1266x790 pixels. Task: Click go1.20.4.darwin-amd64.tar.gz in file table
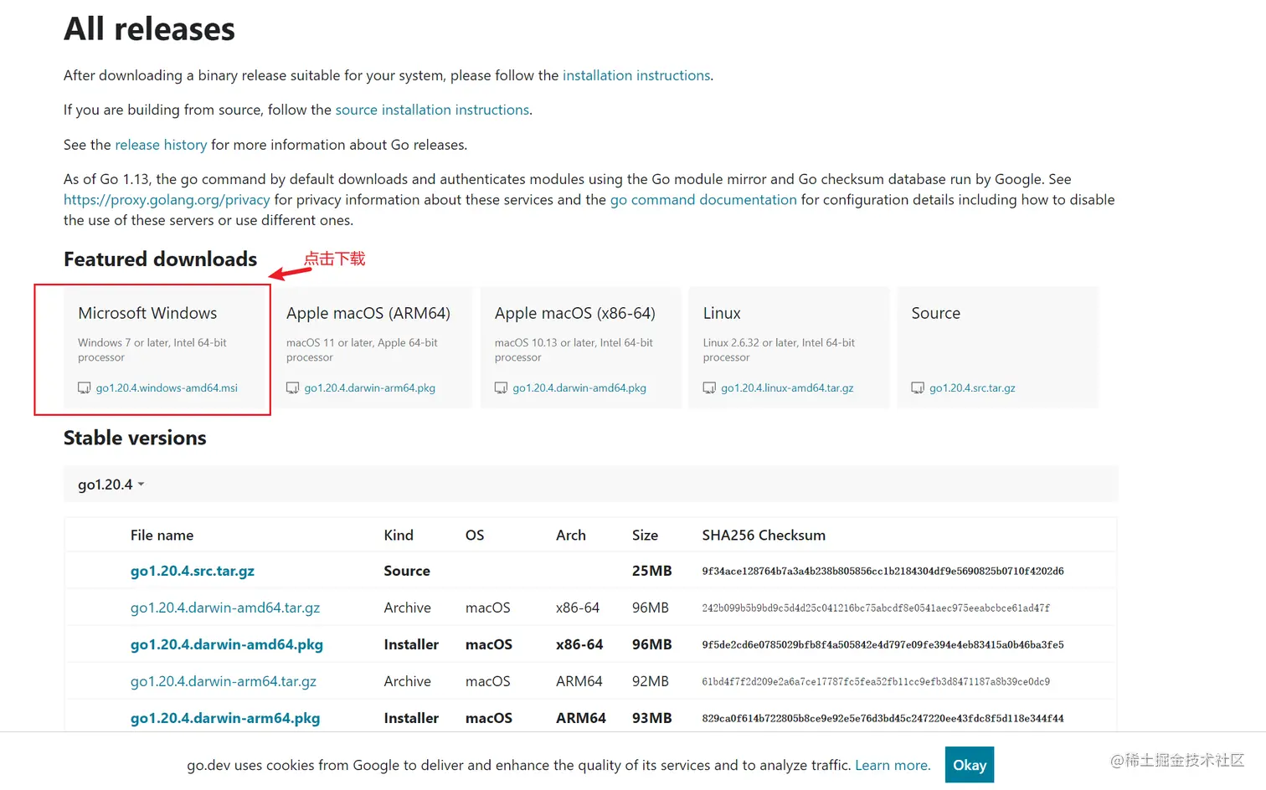tap(225, 608)
